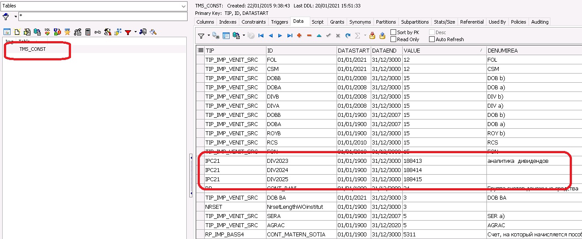Toggle the Desc checkbox
582x239 pixels.
pos(432,32)
